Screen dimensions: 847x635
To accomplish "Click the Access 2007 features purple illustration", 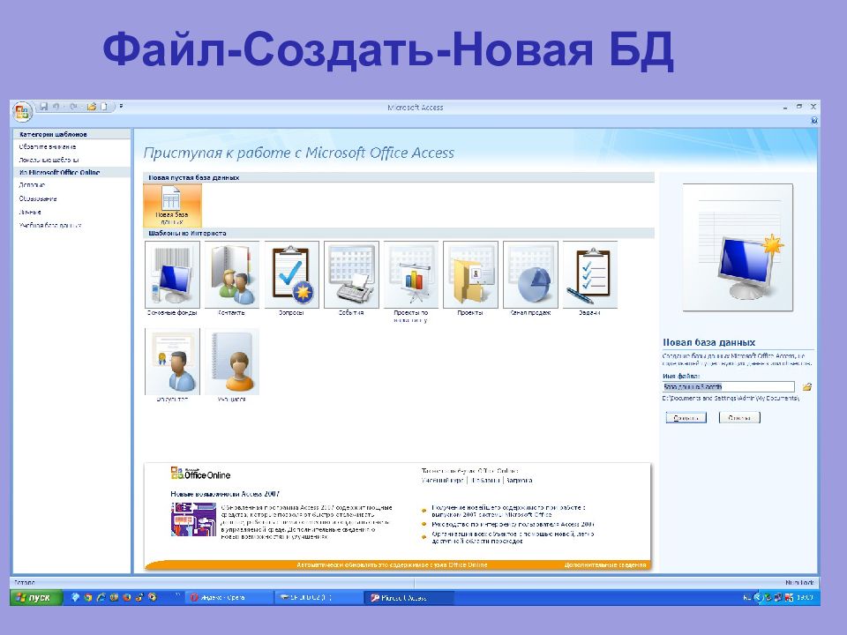I will click(193, 519).
